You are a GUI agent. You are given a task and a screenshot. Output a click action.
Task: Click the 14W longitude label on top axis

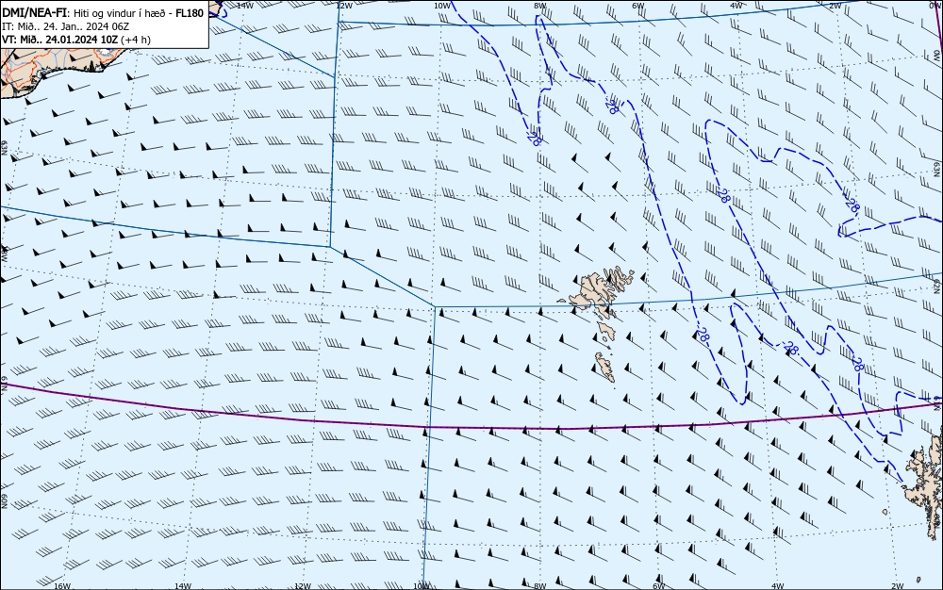(244, 5)
